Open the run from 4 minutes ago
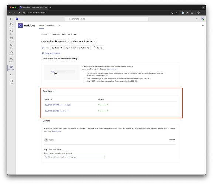 click(x=58, y=105)
